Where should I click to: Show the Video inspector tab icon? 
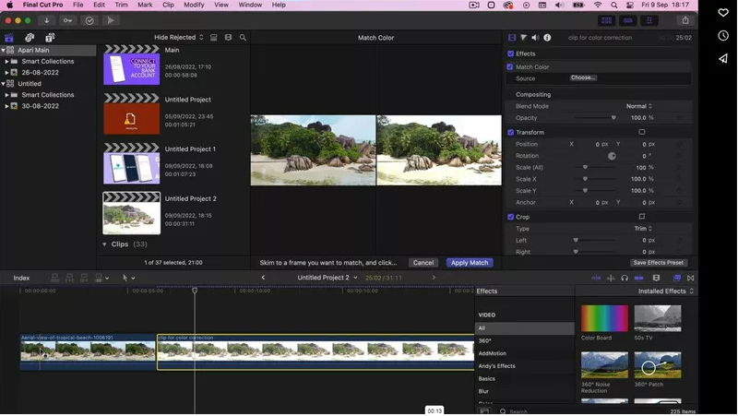click(512, 38)
